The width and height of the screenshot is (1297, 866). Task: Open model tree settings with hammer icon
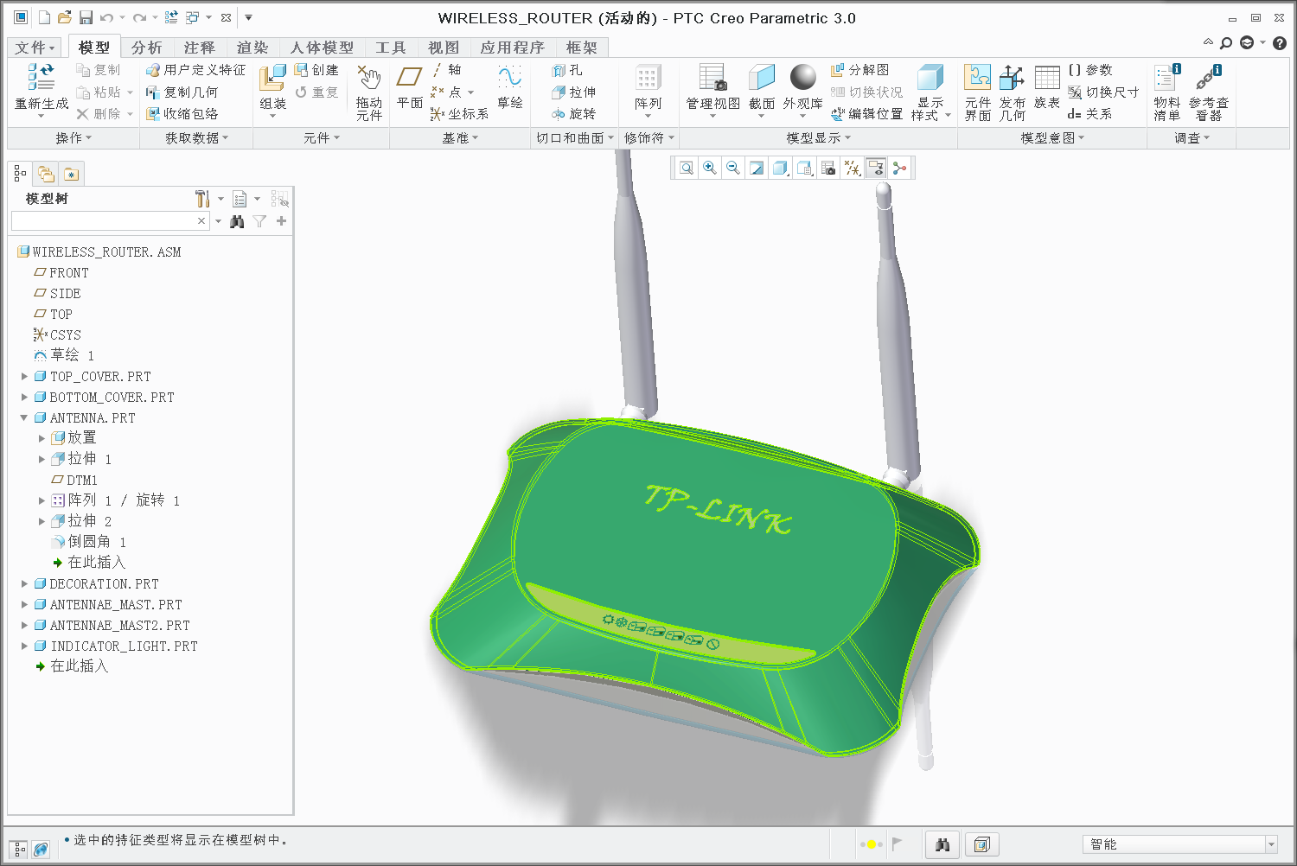(202, 199)
